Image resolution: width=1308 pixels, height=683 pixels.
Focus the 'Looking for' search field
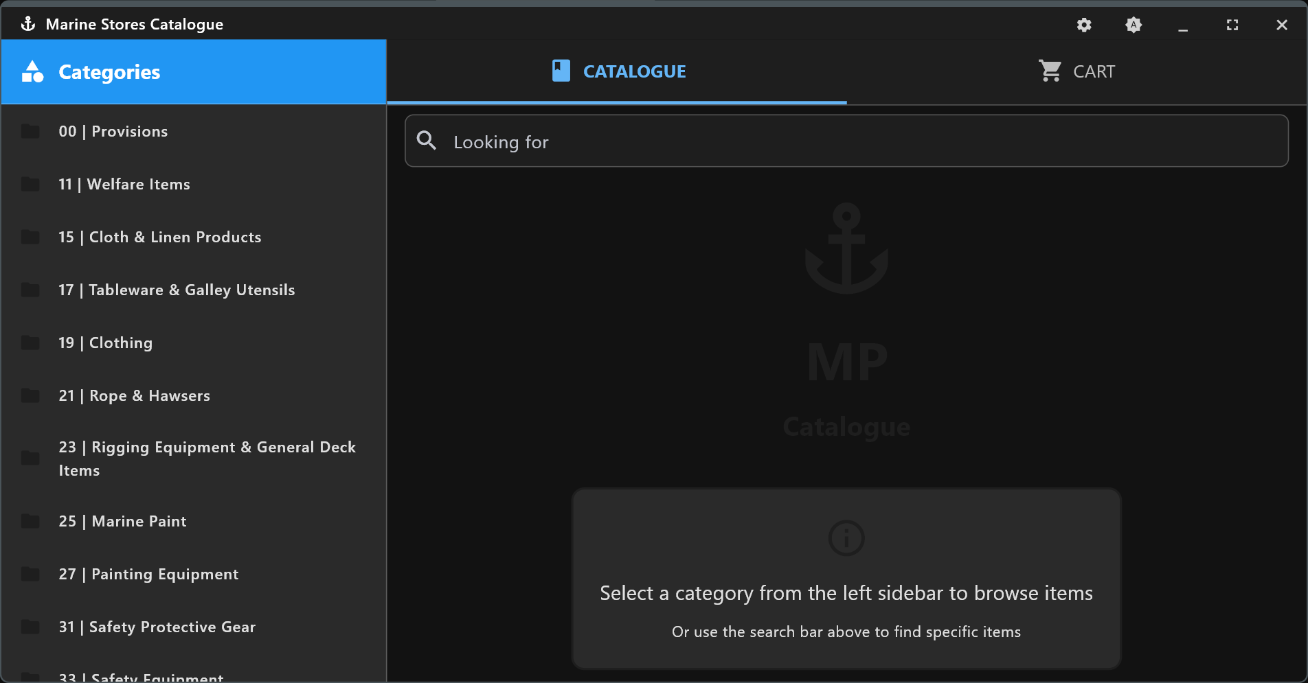846,141
